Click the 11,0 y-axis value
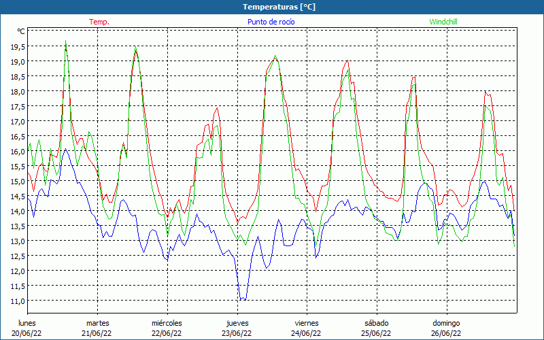The image size is (544, 340). pos(16,301)
